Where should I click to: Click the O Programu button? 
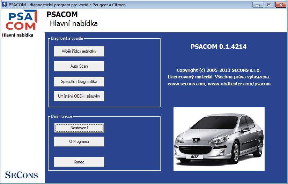click(79, 141)
